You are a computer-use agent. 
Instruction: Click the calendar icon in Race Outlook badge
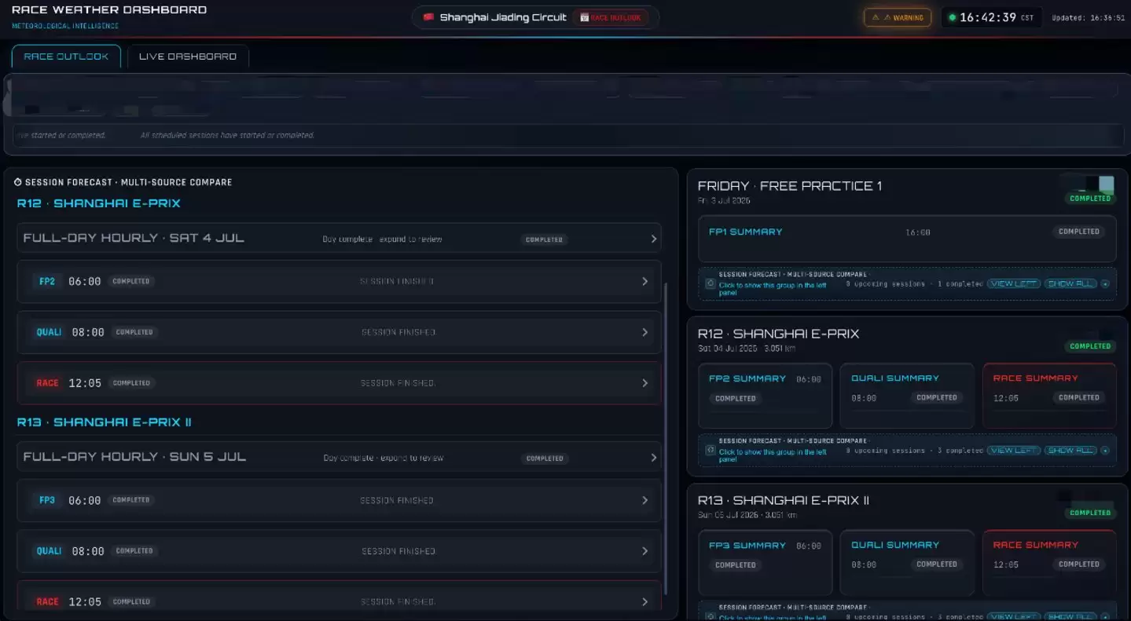pyautogui.click(x=584, y=17)
